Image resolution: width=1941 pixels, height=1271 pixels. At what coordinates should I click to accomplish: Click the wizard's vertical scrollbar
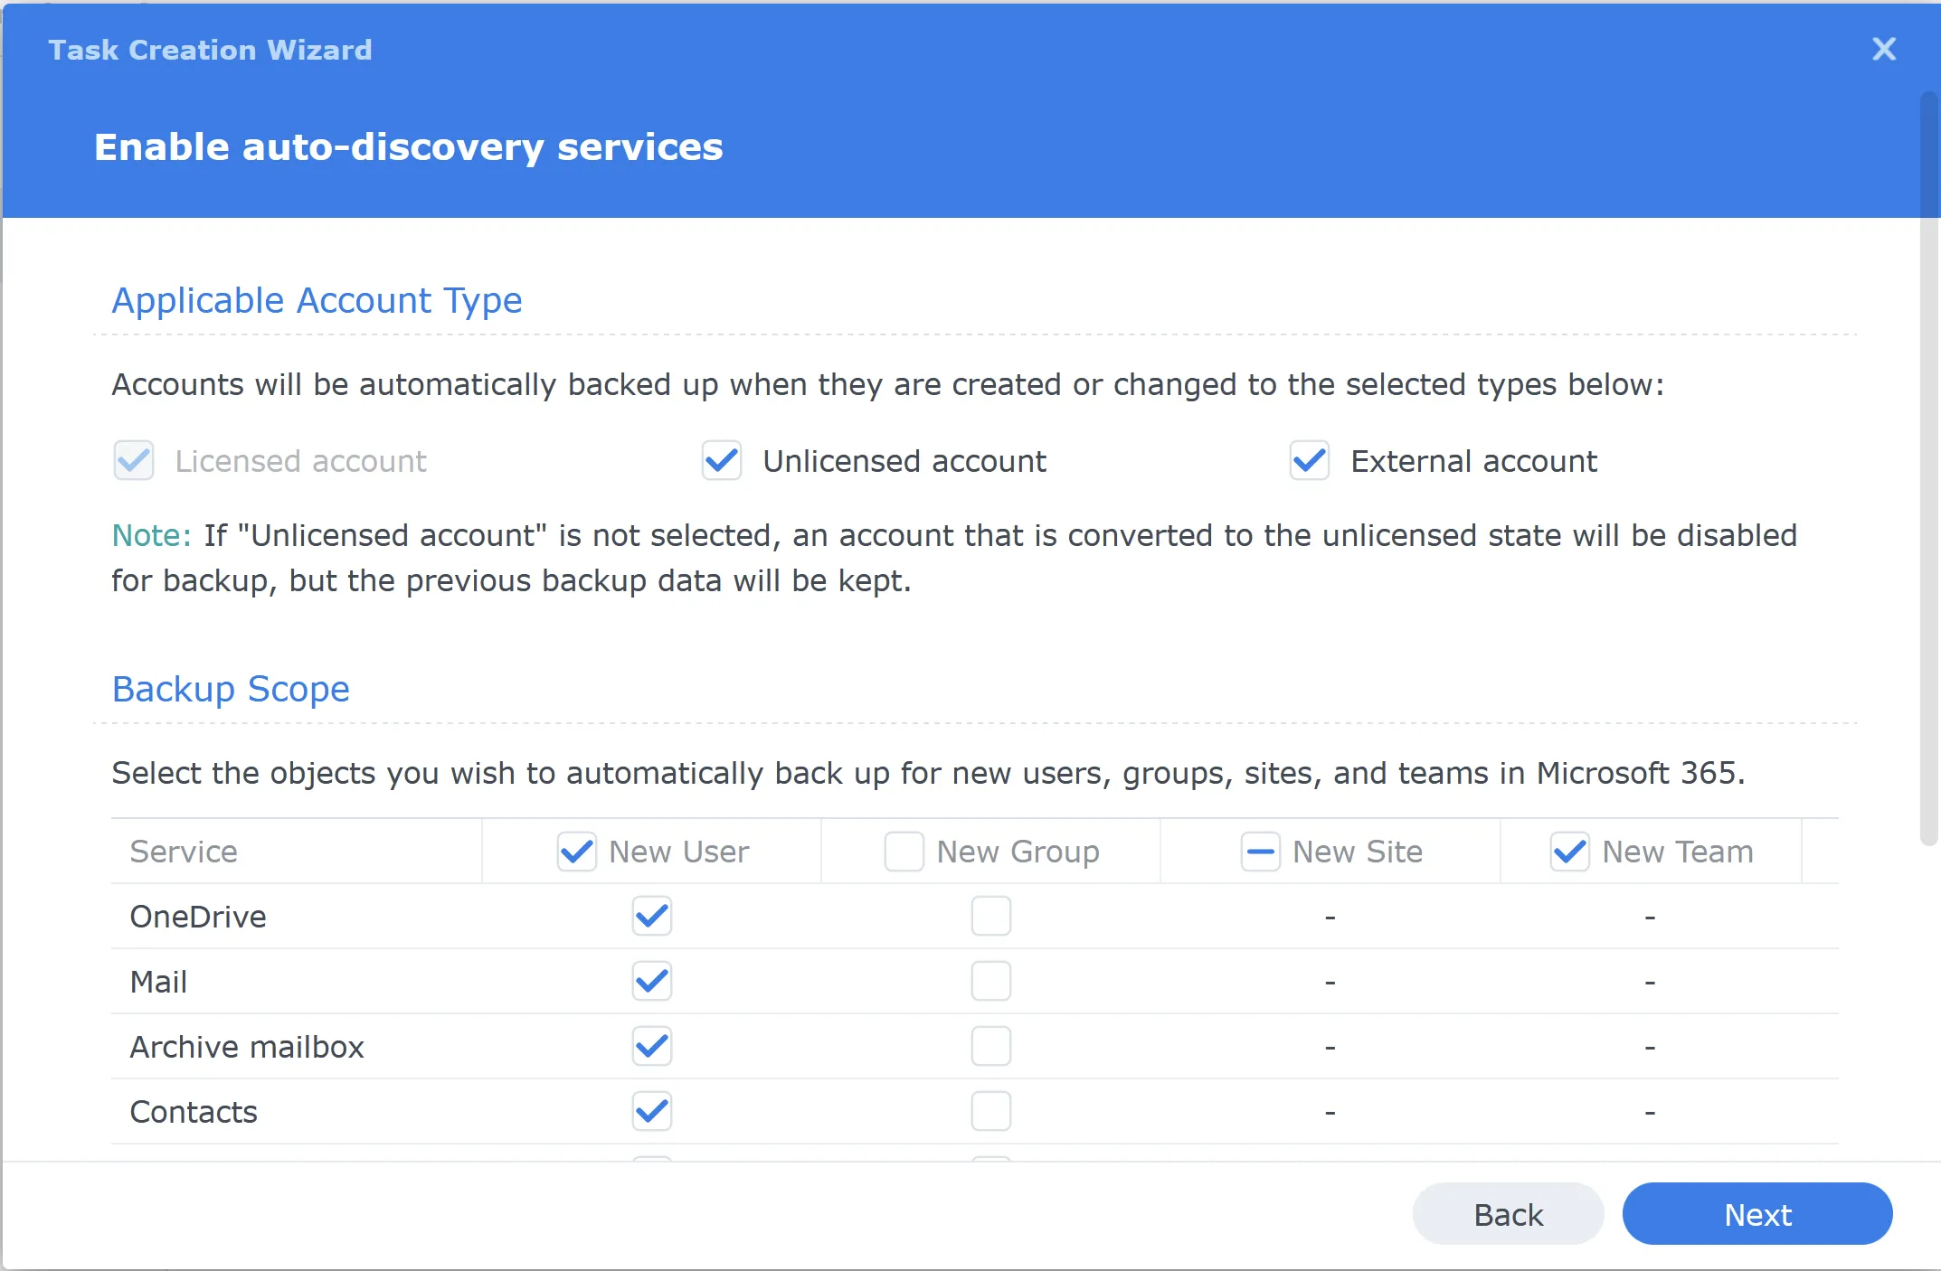coord(1928,468)
